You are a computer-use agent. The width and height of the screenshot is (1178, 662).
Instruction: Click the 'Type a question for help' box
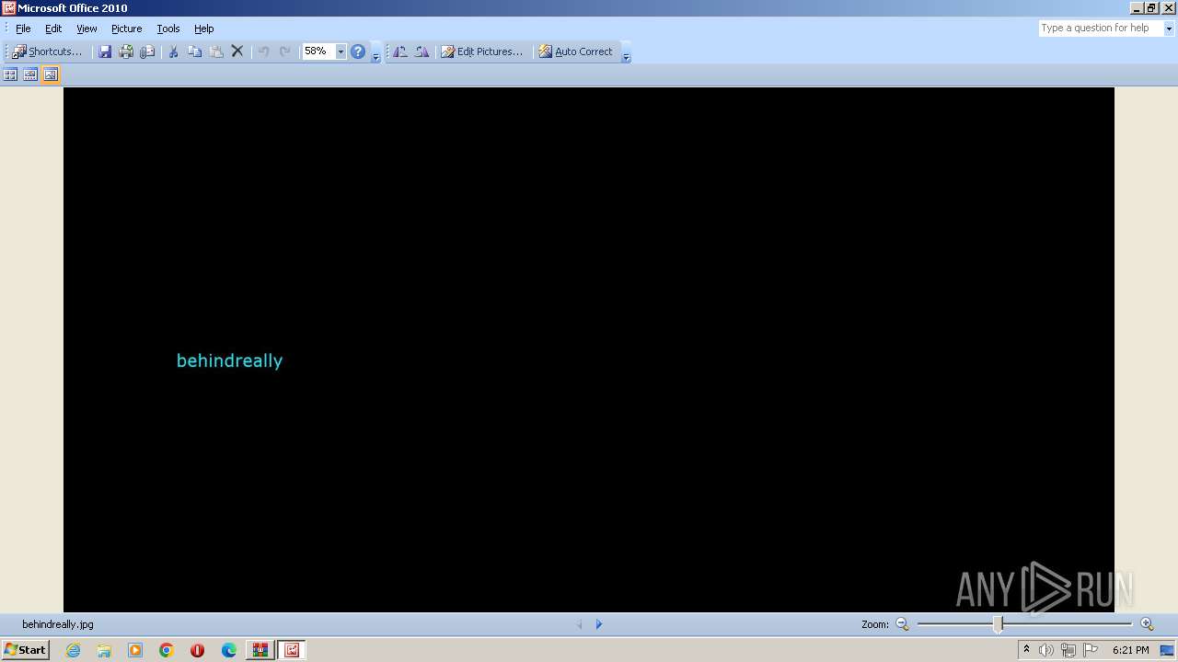[x=1101, y=29]
